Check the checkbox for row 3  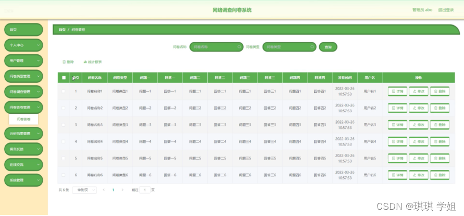click(x=64, y=125)
